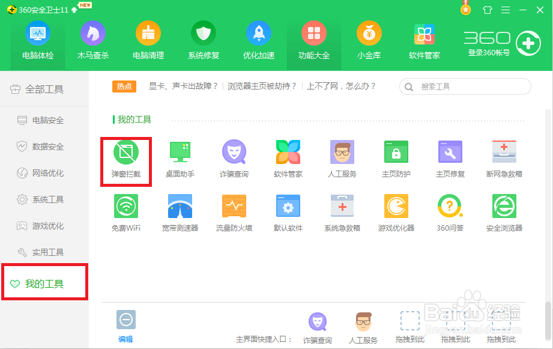Click 诈骗查询 shortcut in bottom bar
The height and width of the screenshot is (349, 553).
(318, 328)
